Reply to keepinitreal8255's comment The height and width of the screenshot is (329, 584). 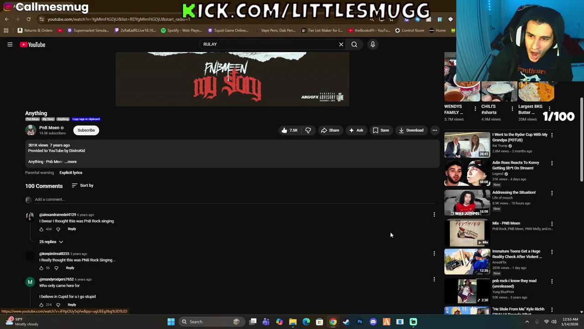(70, 268)
